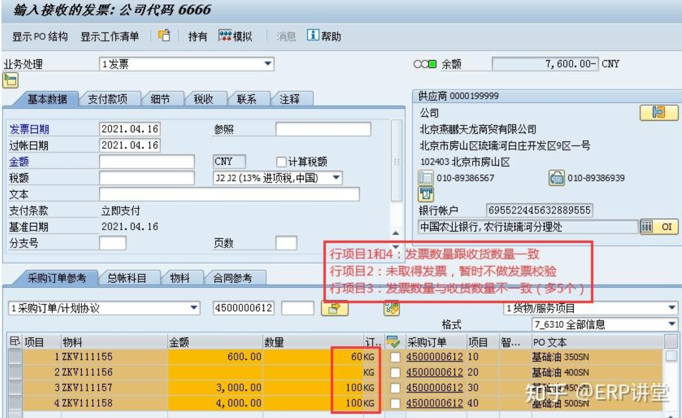Click the OI open items button
Viewport: 682px width, 418px height.
(659, 227)
